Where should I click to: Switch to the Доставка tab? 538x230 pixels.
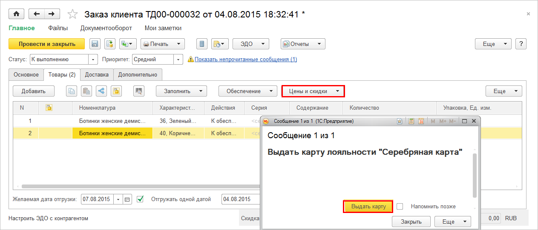point(97,74)
